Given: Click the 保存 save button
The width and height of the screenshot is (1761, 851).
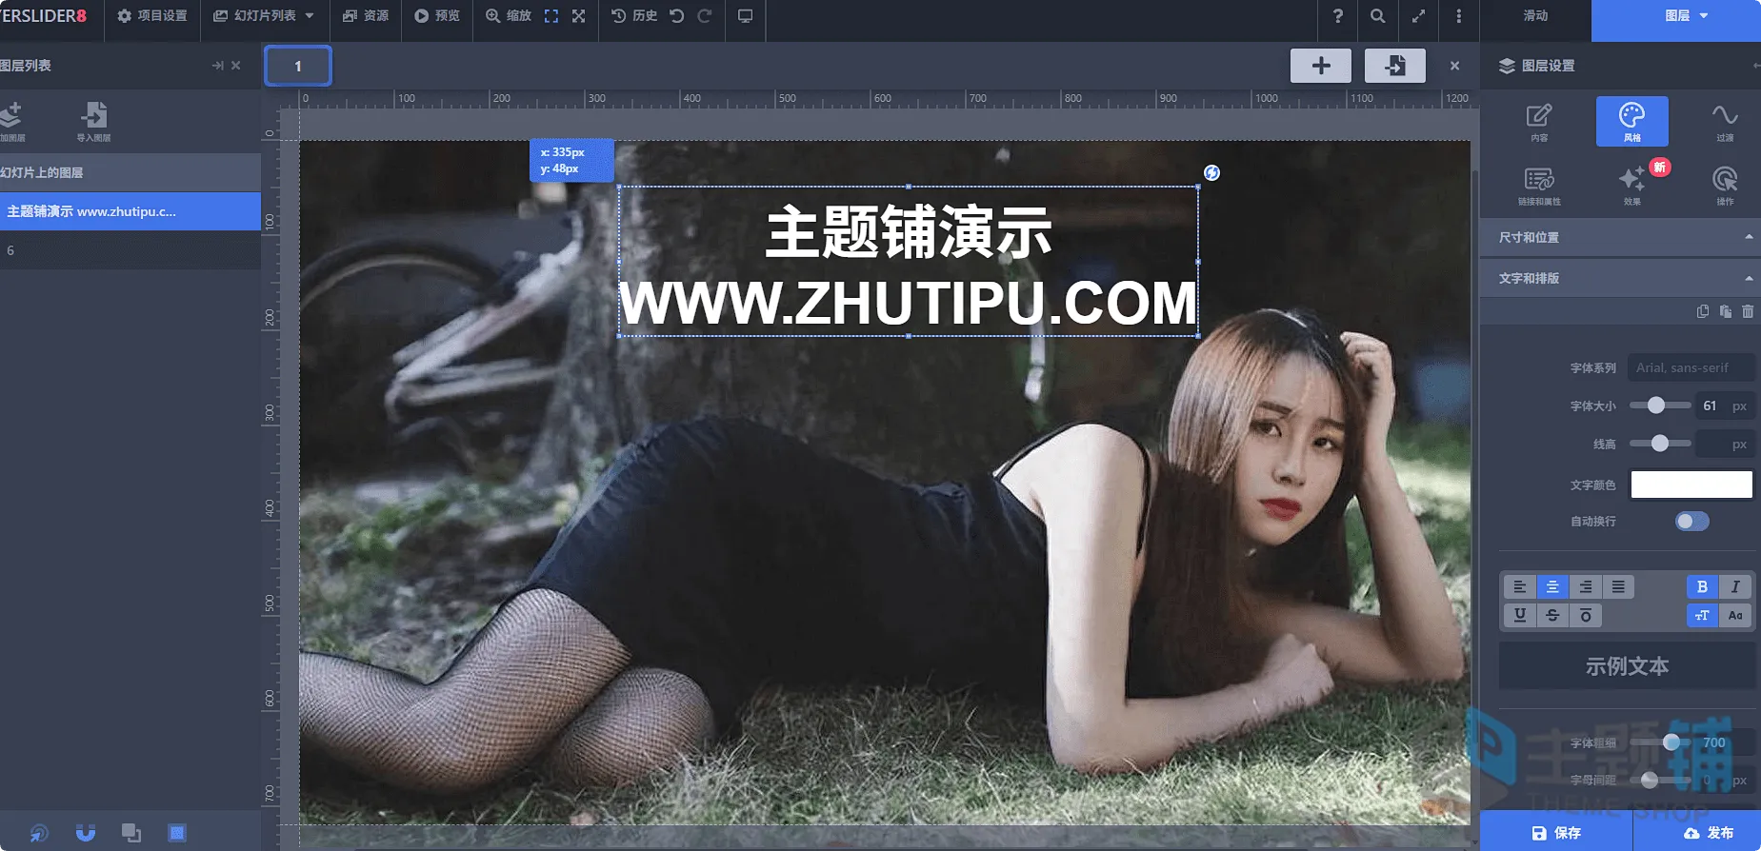Looking at the screenshot, I should point(1556,832).
